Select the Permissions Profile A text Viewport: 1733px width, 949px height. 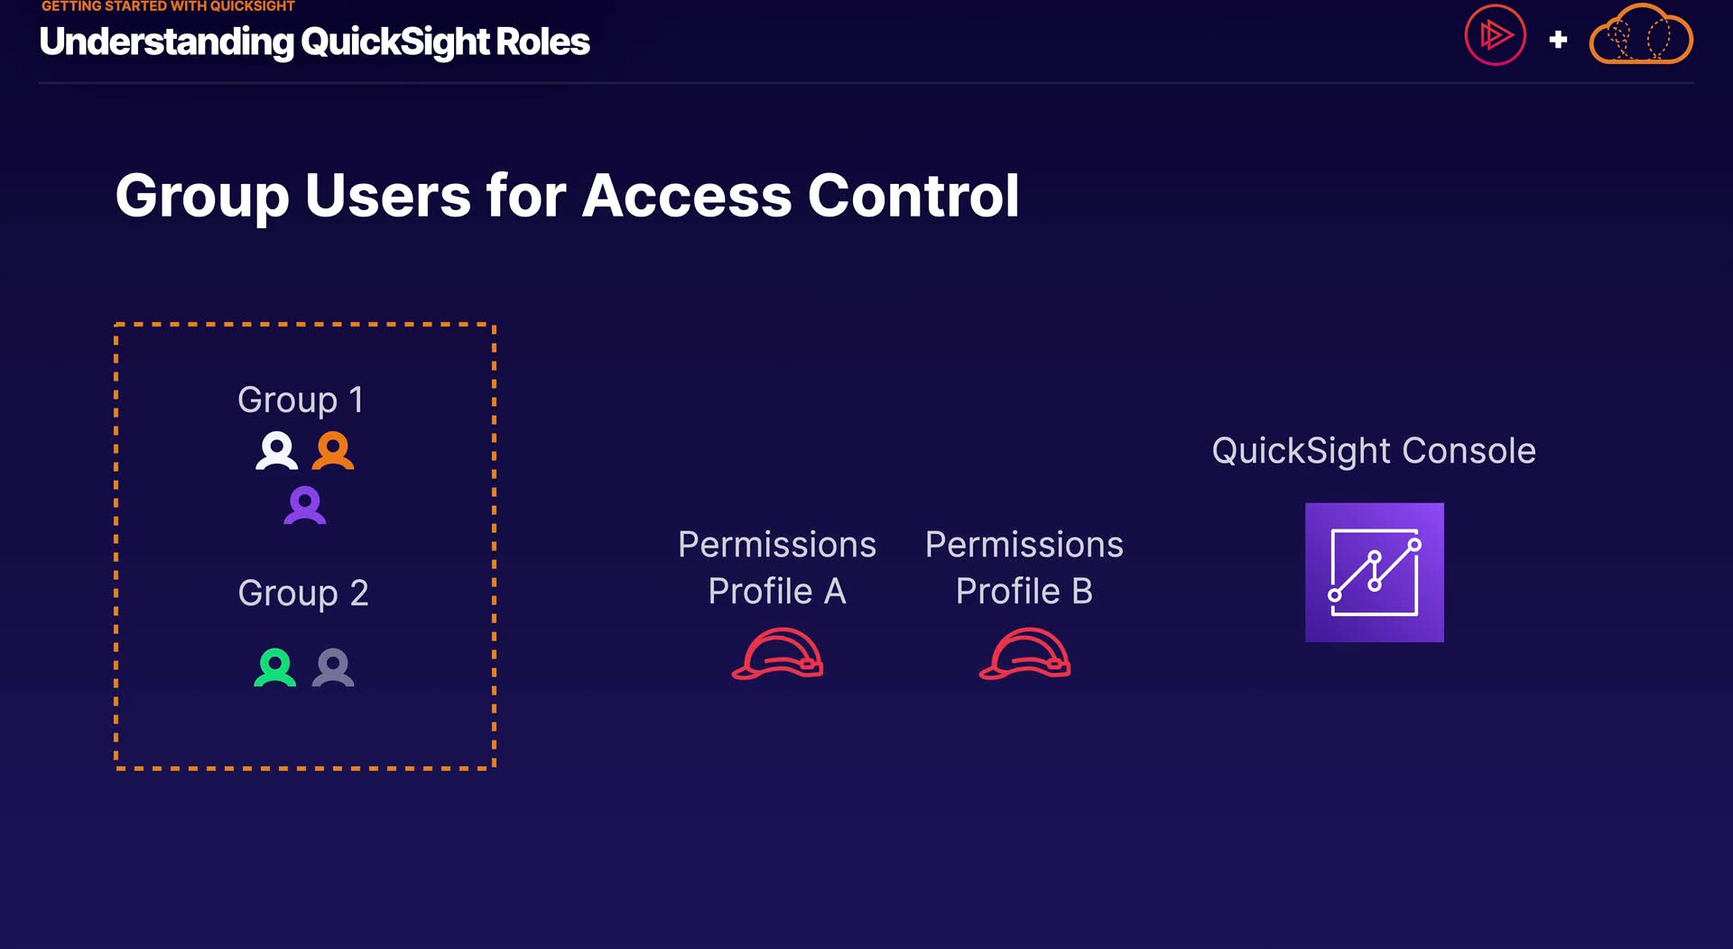[x=776, y=567]
